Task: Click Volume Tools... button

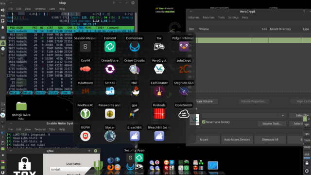Action: (x=272, y=123)
